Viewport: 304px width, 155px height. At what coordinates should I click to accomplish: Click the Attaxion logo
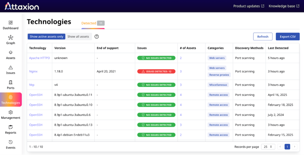(22, 6)
